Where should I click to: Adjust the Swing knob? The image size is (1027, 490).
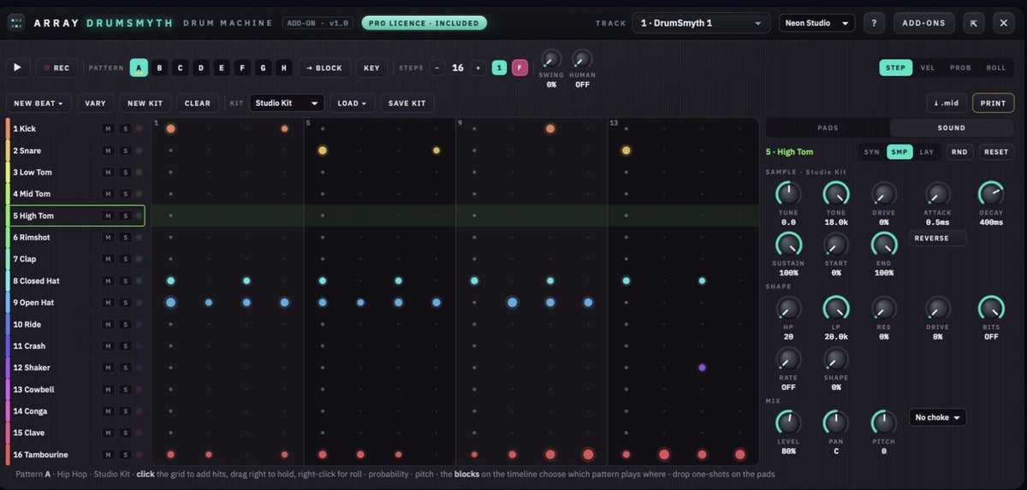tap(552, 60)
